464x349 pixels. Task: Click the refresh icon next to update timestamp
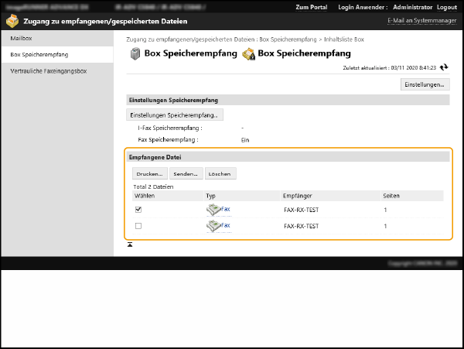(x=444, y=67)
